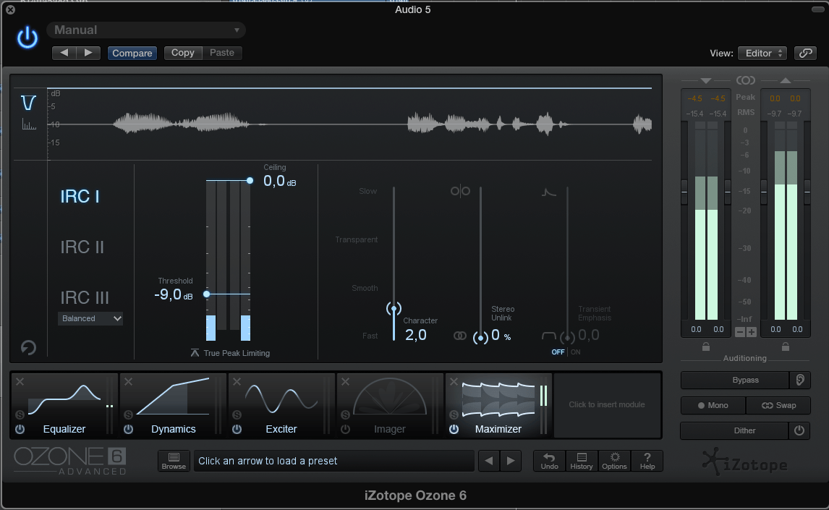Click the Undo button
This screenshot has width=829, height=510.
tap(549, 461)
